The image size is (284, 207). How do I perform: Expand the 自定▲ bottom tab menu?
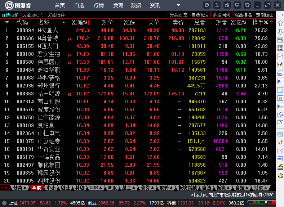(242, 188)
